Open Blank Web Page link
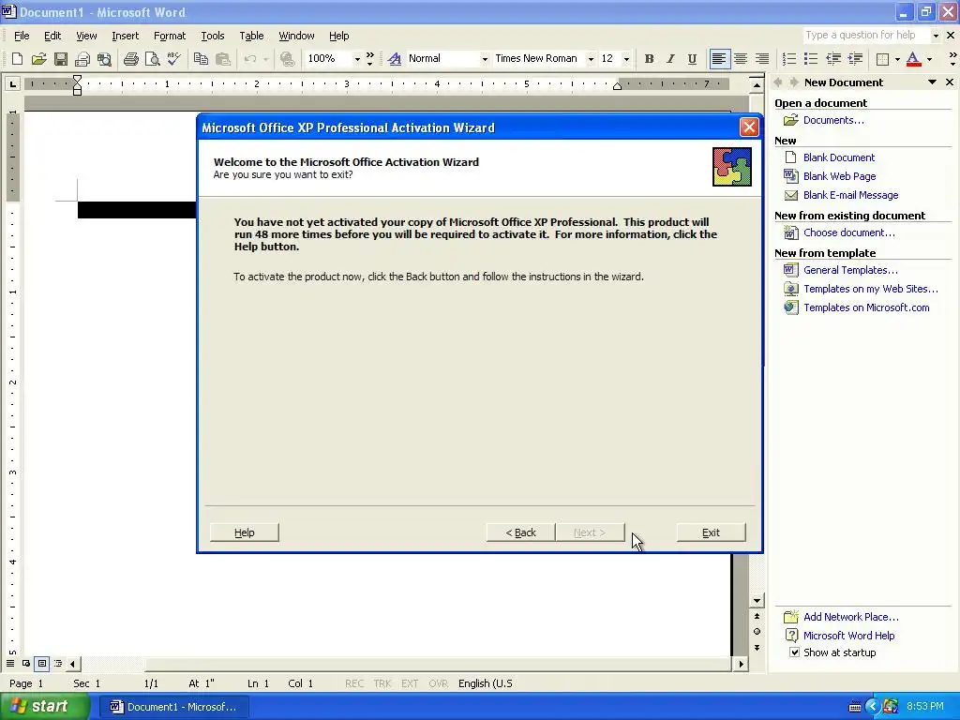The width and height of the screenshot is (960, 720). [839, 176]
